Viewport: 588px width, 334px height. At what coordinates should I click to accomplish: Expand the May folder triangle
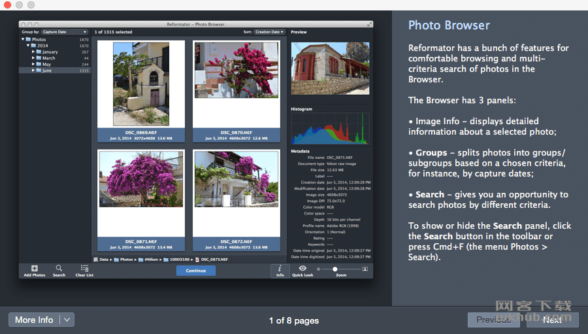coord(33,64)
